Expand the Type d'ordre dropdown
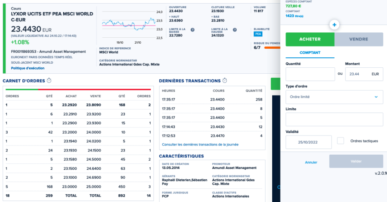387x202 pixels. click(334, 96)
